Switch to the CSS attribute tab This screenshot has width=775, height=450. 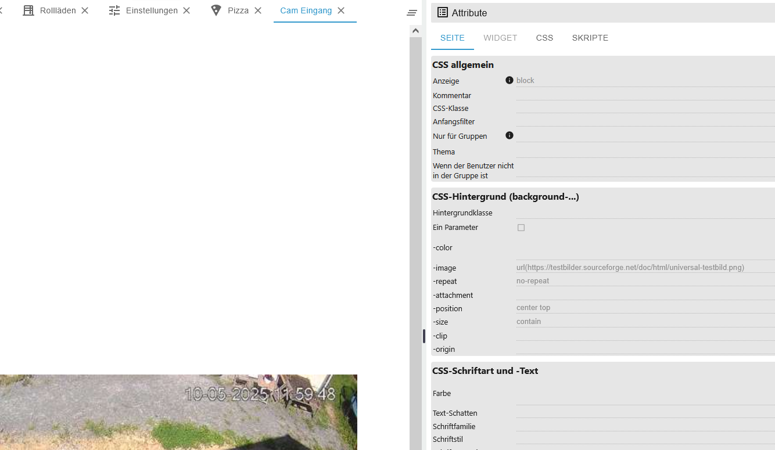544,38
